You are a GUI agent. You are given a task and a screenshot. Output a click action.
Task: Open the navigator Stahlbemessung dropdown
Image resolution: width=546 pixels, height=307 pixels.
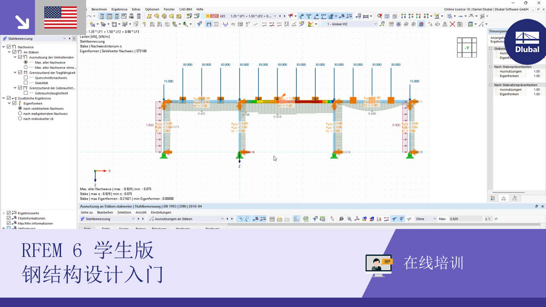(x=65, y=38)
